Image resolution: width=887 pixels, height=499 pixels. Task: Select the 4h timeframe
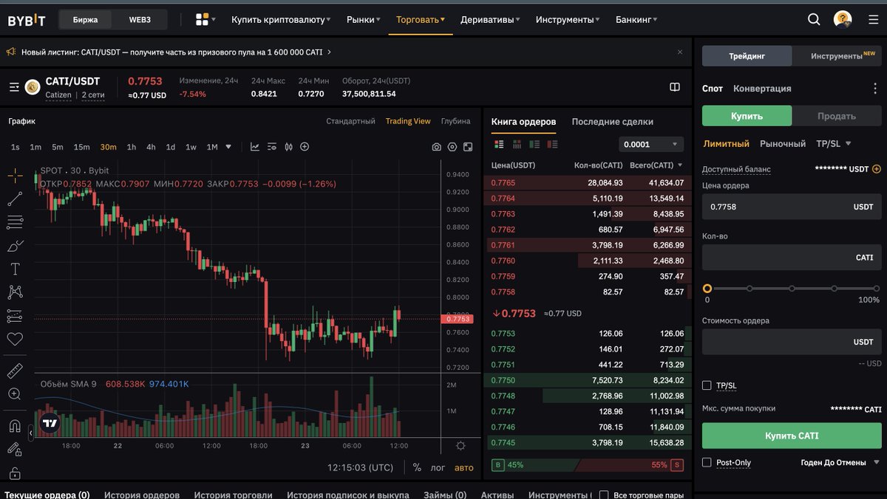coord(151,147)
